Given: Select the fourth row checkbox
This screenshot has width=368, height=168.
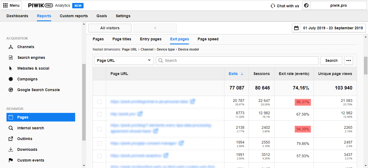Looking at the screenshot, I should coord(99,144).
